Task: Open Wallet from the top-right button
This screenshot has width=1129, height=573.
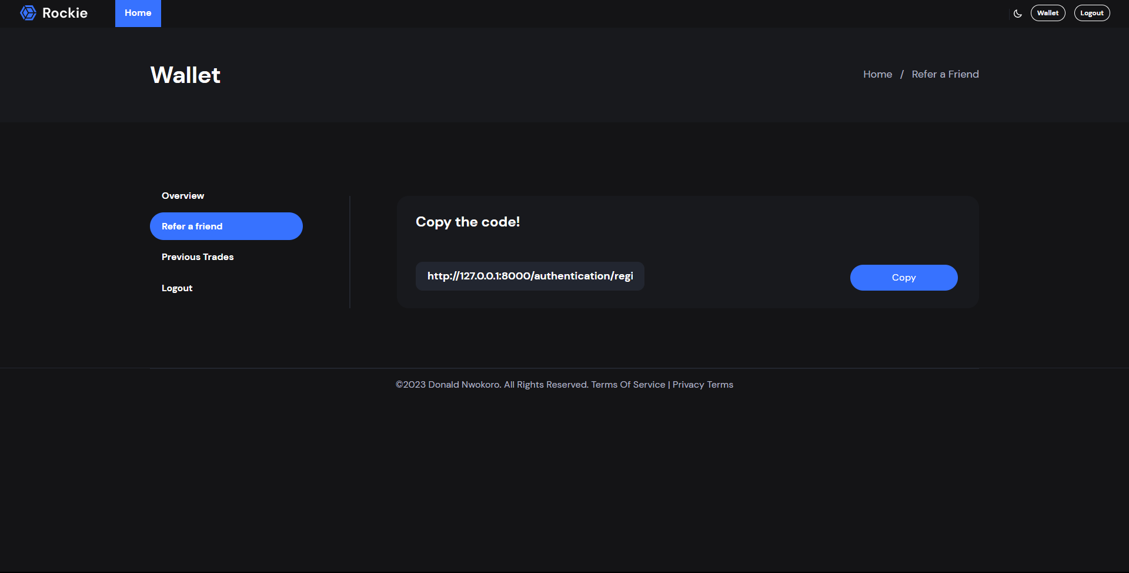Action: tap(1048, 13)
